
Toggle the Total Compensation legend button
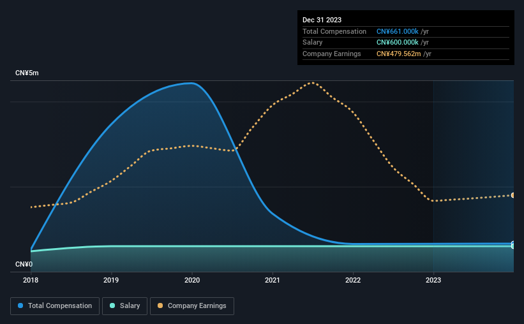(x=55, y=306)
